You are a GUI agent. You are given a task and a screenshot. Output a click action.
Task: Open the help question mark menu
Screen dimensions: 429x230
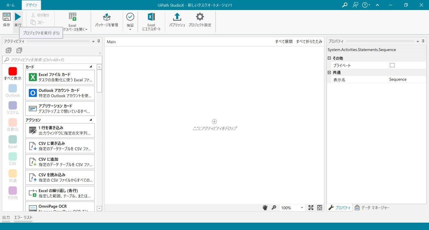(366, 5)
